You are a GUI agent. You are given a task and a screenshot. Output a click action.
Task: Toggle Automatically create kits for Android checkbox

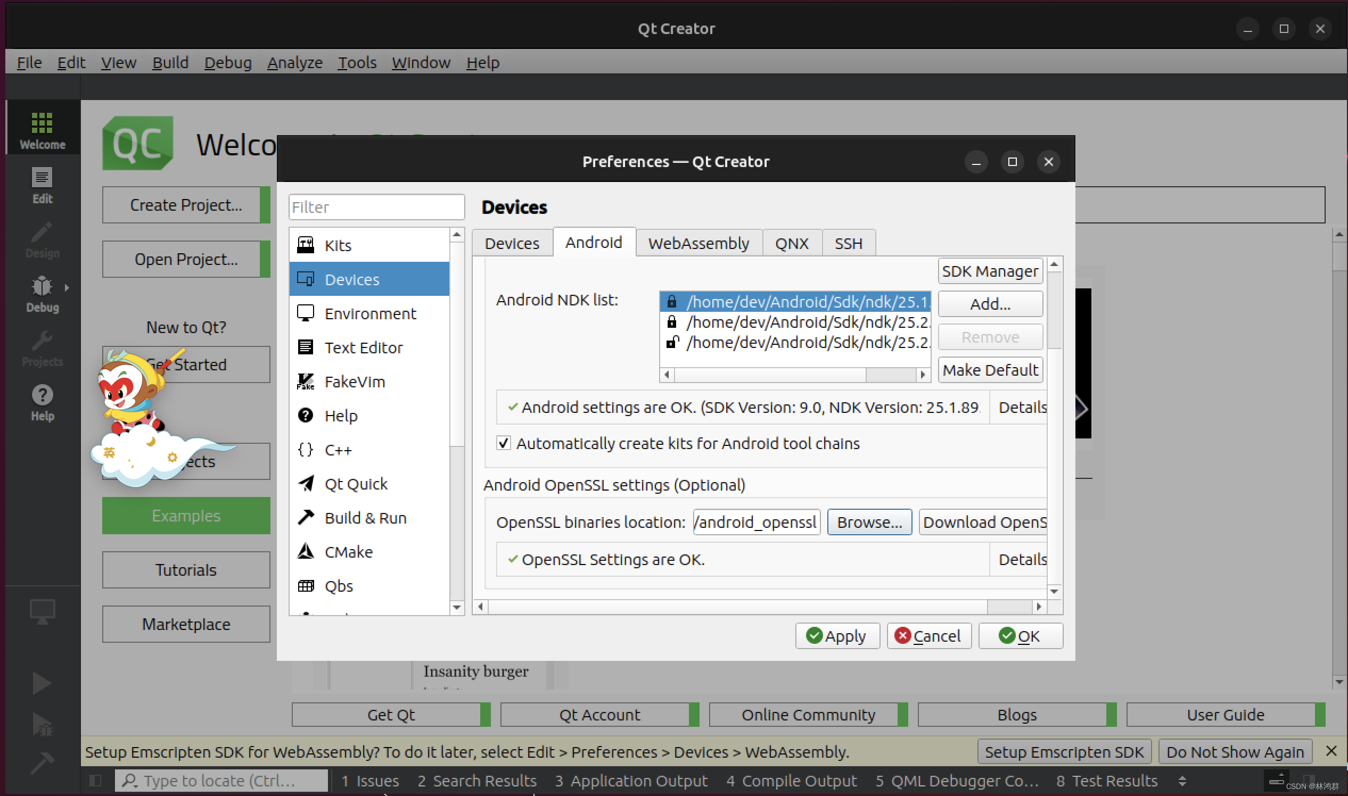pos(503,443)
